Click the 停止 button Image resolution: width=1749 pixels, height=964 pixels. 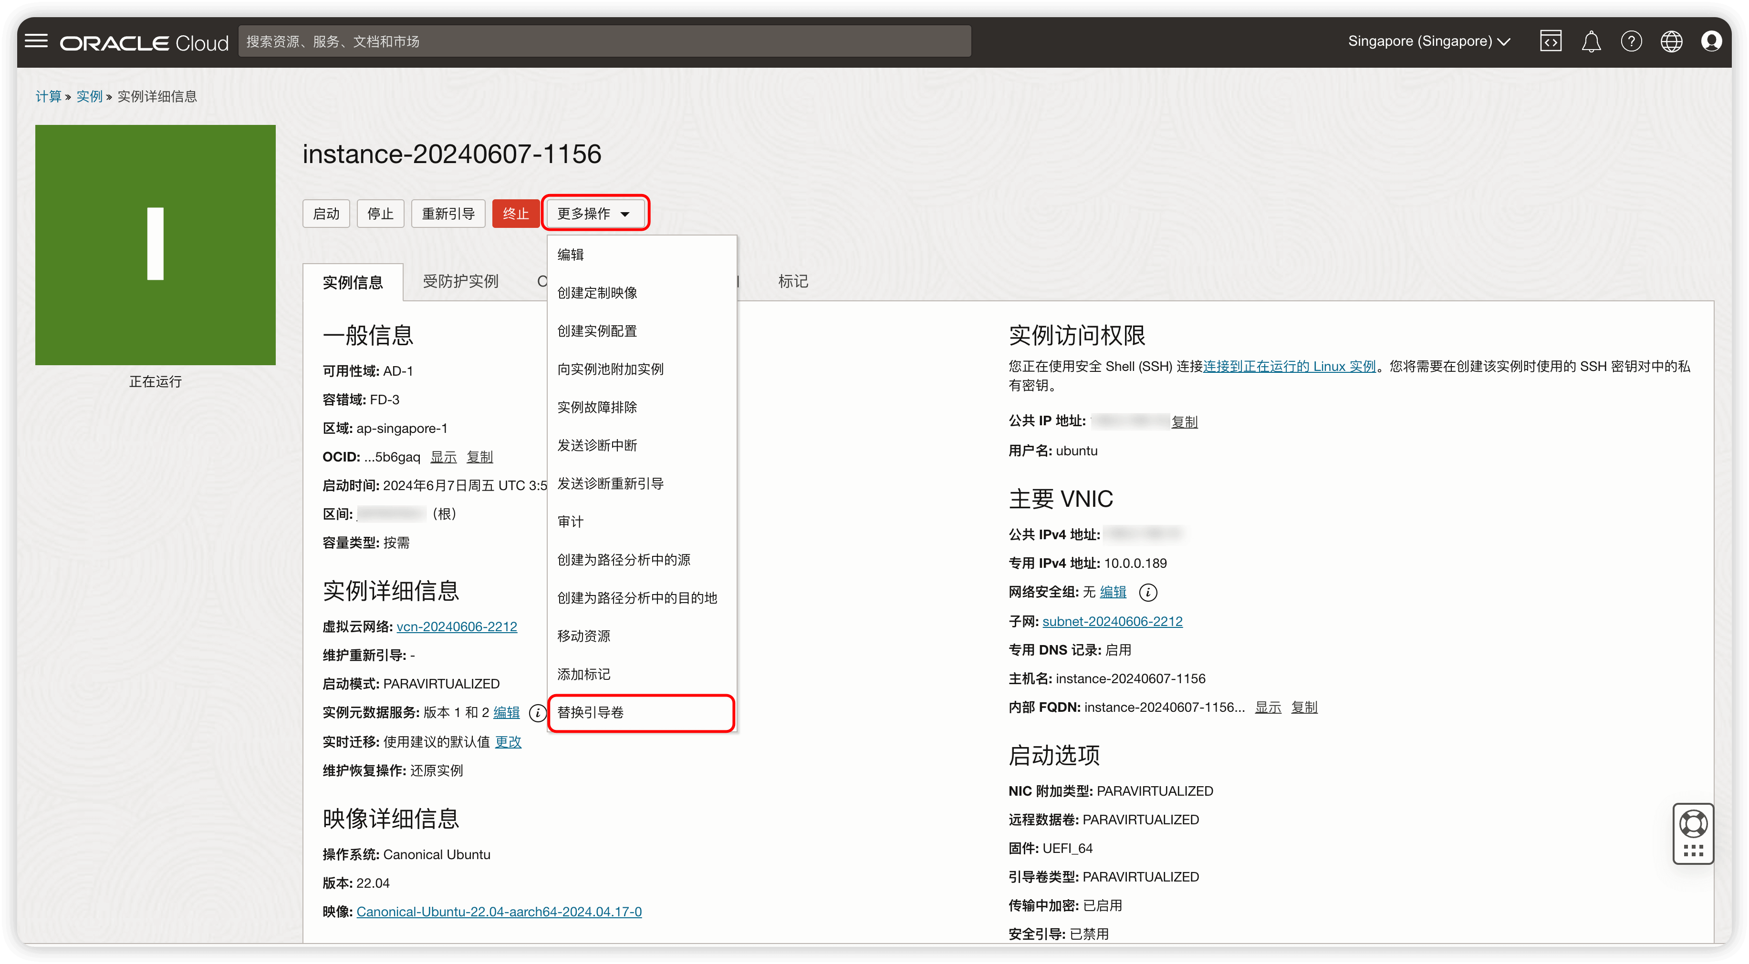[x=380, y=214]
